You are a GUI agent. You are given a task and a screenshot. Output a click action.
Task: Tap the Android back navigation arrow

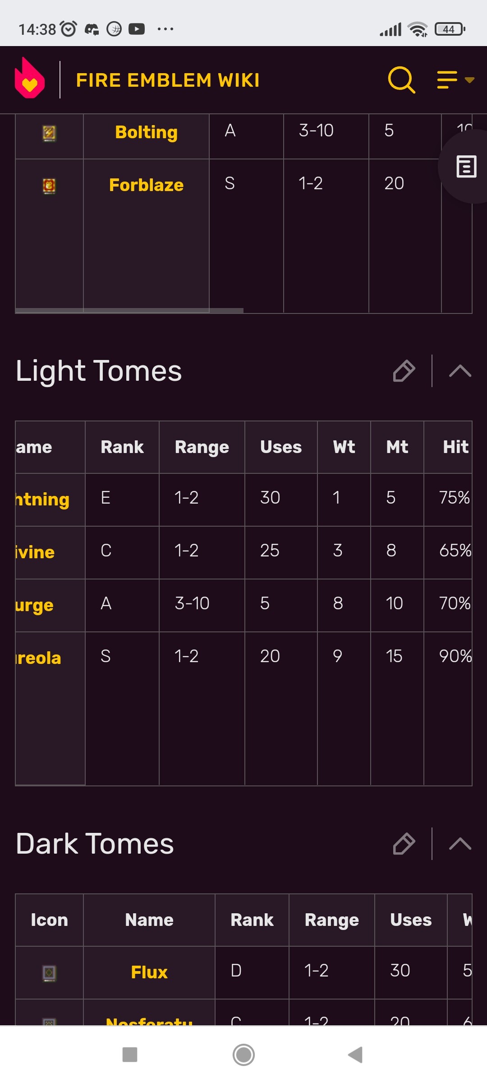[x=355, y=1055]
